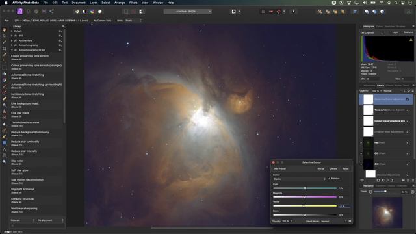Delete layer using trash icon
The height and width of the screenshot is (234, 416).
pos(413,180)
